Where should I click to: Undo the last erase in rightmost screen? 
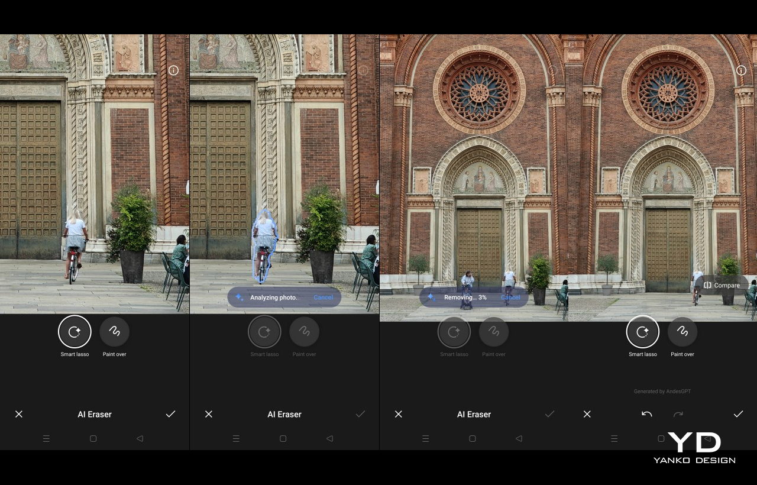(647, 414)
